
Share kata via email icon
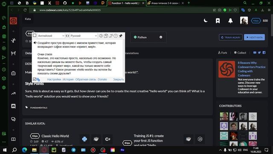[x=255, y=53]
